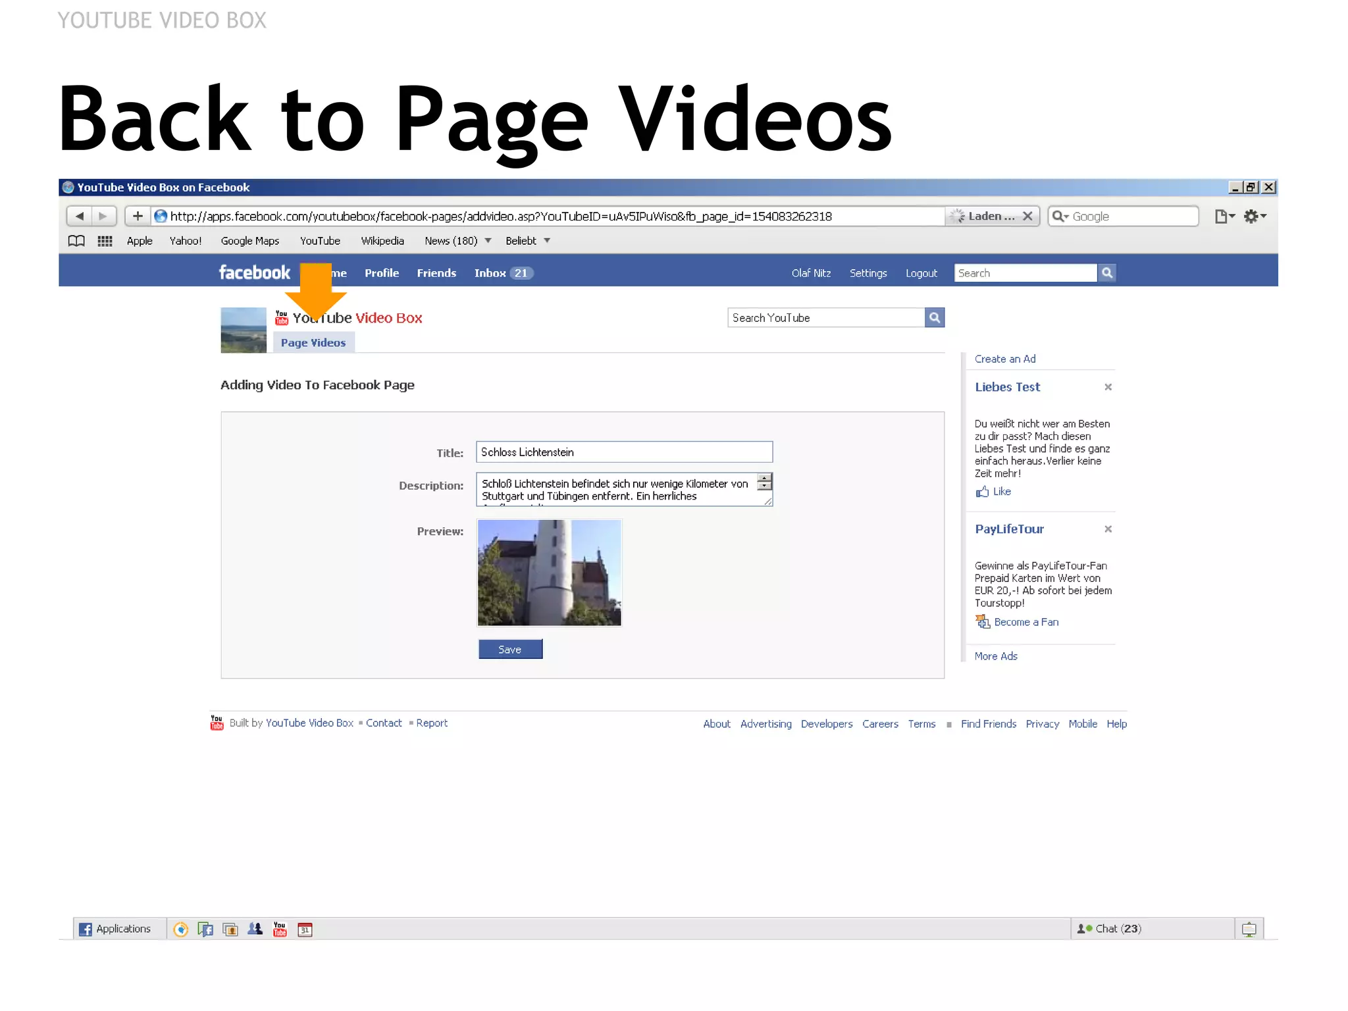Click the More Ads link
Viewport: 1348px width, 1011px height.
coord(996,656)
